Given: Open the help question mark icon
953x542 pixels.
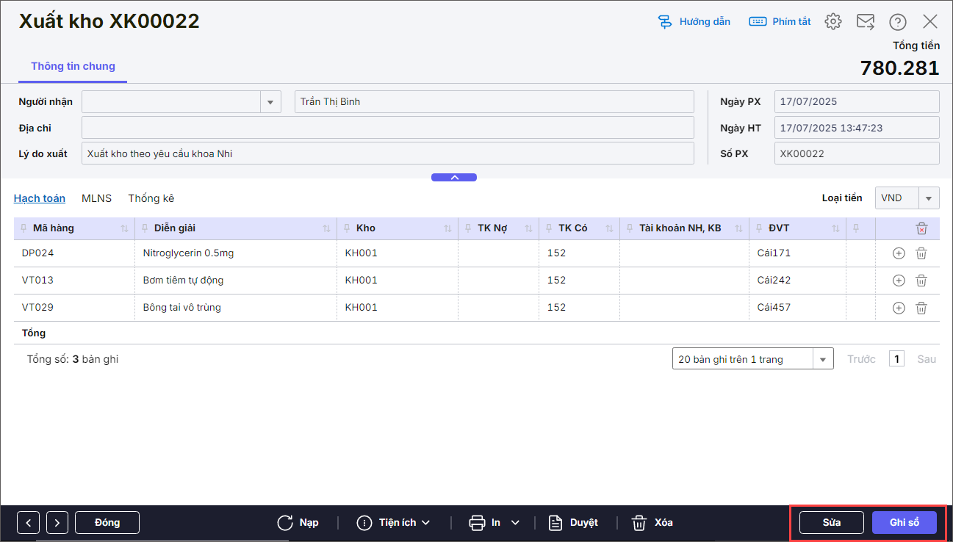Looking at the screenshot, I should coord(897,21).
